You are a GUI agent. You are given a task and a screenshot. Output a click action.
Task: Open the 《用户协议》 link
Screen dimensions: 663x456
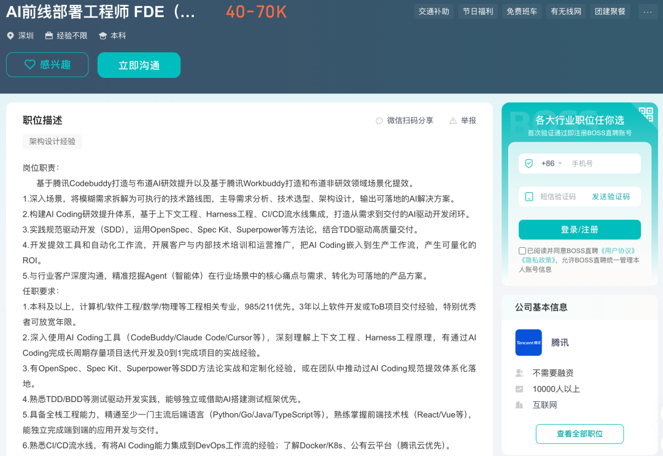tap(617, 251)
